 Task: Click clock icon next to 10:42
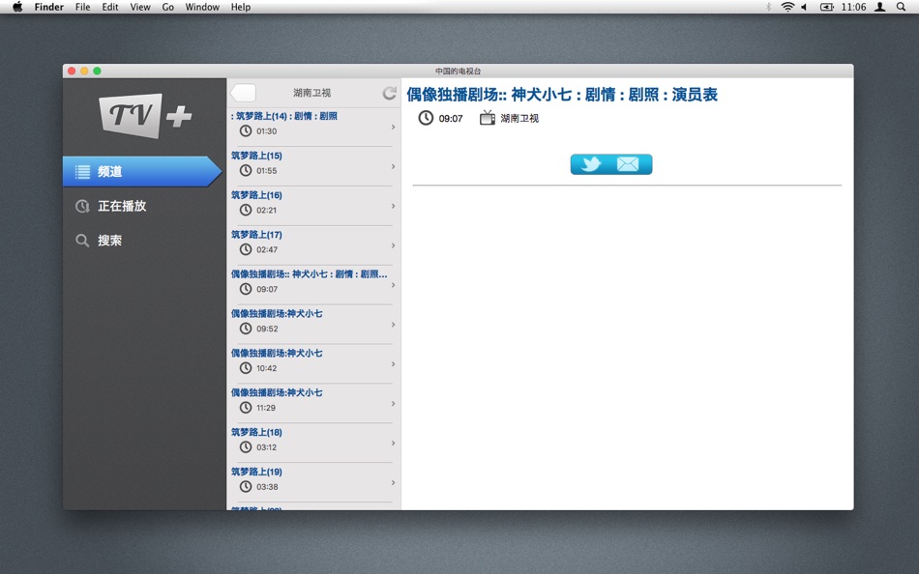click(246, 368)
